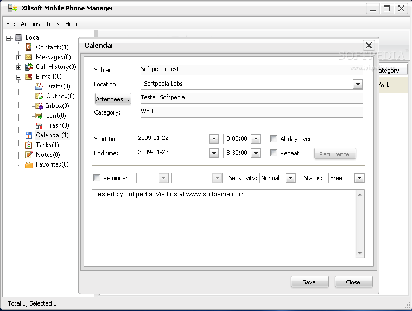Screen dimensions: 412x311
Task: Select Favorites(0) in the tree
Action: [x=52, y=164]
